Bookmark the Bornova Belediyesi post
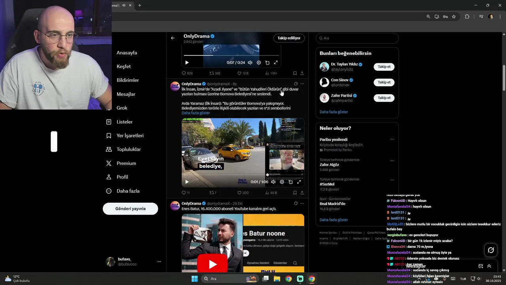506x285 pixels. 295,193
